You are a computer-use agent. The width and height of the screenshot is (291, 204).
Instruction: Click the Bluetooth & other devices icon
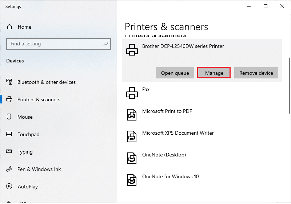(x=9, y=82)
